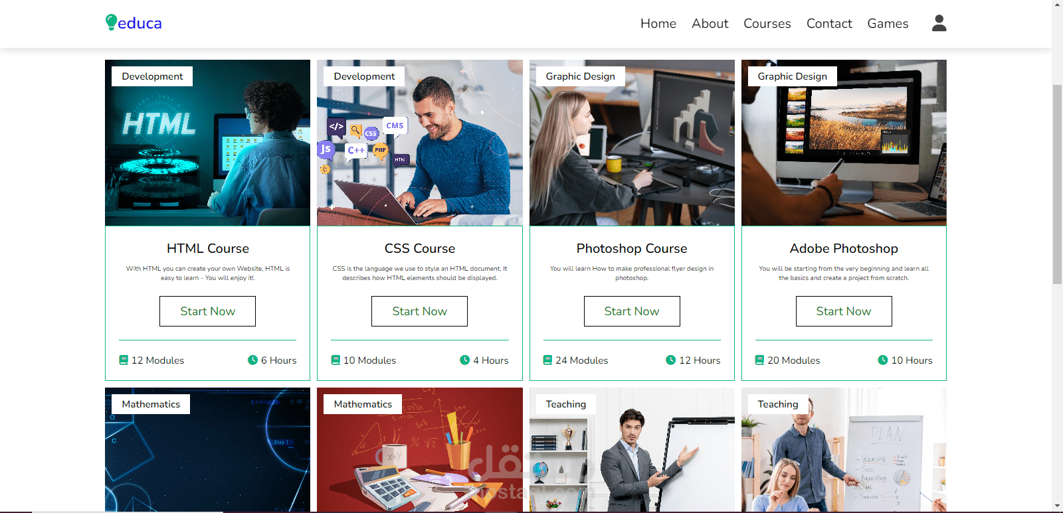Click the educa lightbulb logo
The width and height of the screenshot is (1063, 513).
[x=134, y=23]
